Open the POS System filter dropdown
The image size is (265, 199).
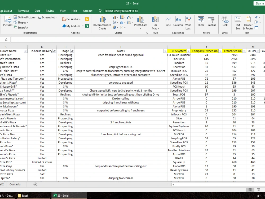tap(188, 51)
